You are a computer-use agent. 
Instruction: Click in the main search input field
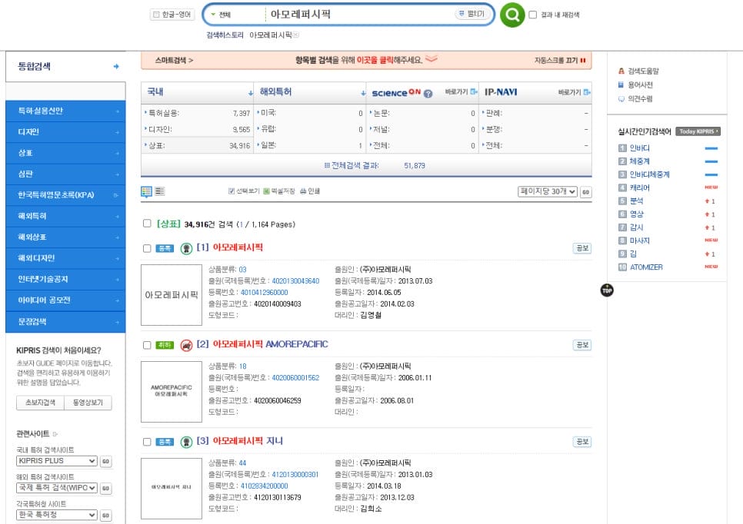pyautogui.click(x=360, y=15)
